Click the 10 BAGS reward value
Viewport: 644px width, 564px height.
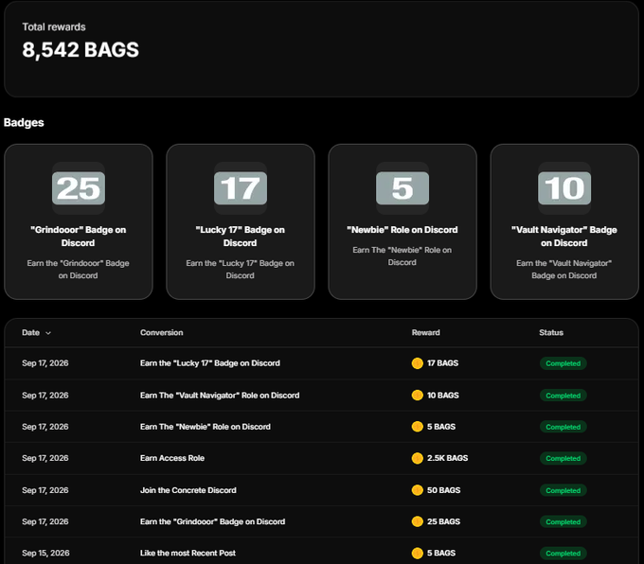(443, 396)
